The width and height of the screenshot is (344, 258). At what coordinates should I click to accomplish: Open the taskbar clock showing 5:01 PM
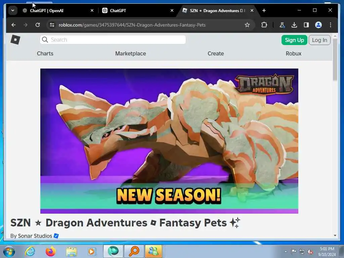pyautogui.click(x=327, y=252)
